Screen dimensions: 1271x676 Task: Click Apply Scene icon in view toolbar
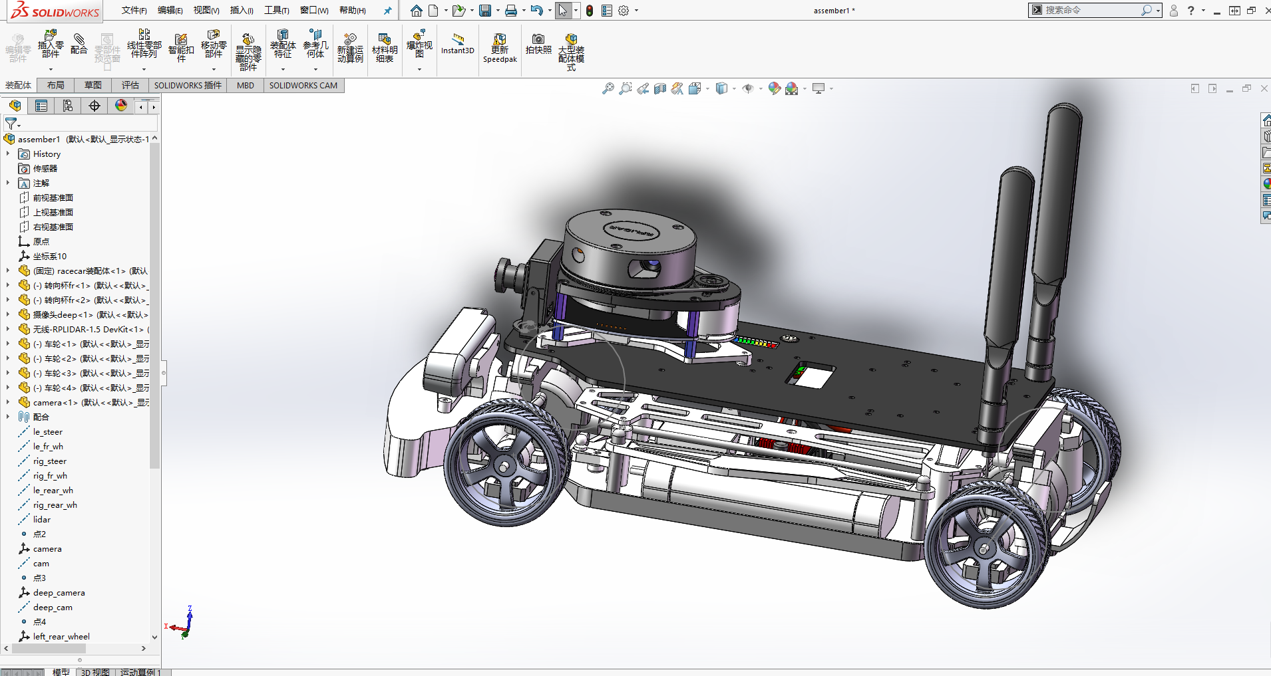(791, 88)
